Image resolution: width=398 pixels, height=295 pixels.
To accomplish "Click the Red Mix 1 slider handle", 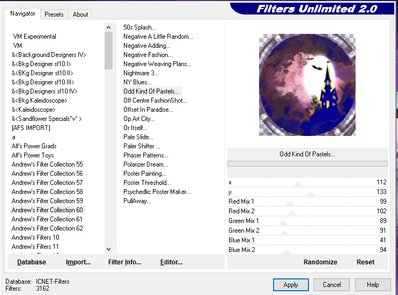I will (x=290, y=204).
